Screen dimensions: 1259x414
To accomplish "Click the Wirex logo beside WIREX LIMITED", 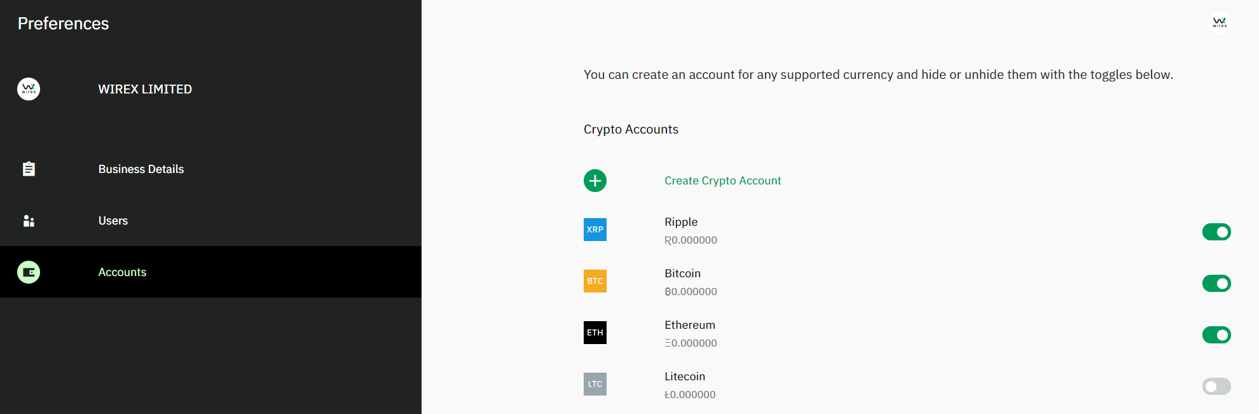I will [29, 89].
